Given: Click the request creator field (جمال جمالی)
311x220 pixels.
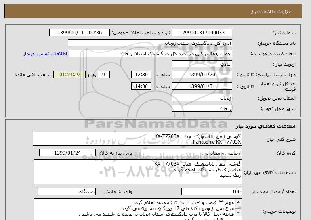Looking at the screenshot, I should click(150, 54).
